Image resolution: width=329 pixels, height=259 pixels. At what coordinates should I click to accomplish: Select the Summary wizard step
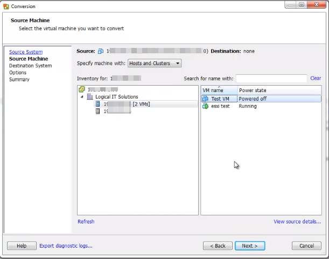pyautogui.click(x=19, y=80)
